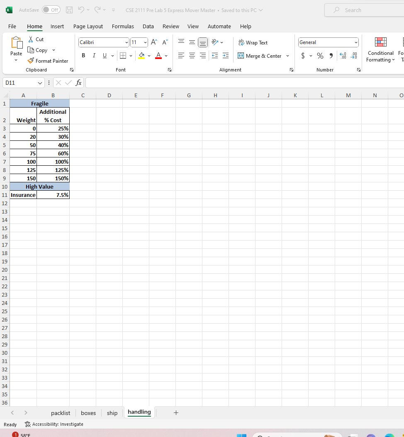The height and width of the screenshot is (437, 404).
Task: Click the Merge & Center button
Action: point(260,56)
